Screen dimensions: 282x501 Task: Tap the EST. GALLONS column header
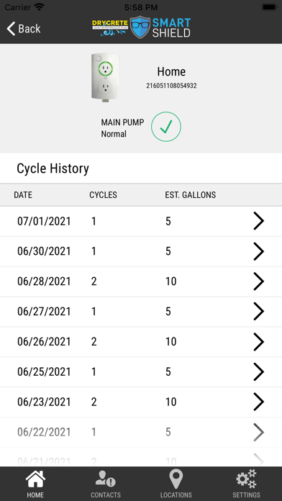(191, 195)
